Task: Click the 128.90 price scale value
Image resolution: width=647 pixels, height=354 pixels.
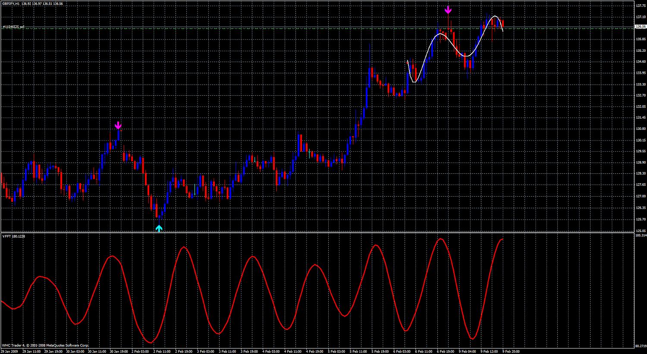Action: (x=641, y=163)
